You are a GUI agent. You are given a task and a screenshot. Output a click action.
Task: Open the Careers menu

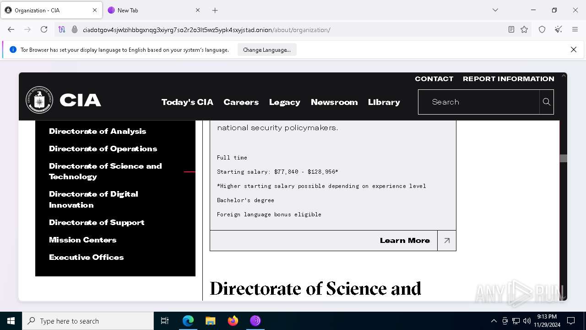(241, 102)
